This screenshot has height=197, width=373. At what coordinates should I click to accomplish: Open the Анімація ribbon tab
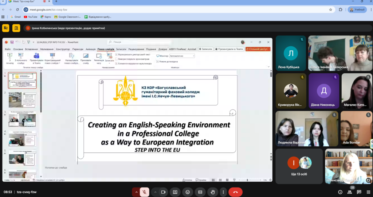[x=90, y=49]
